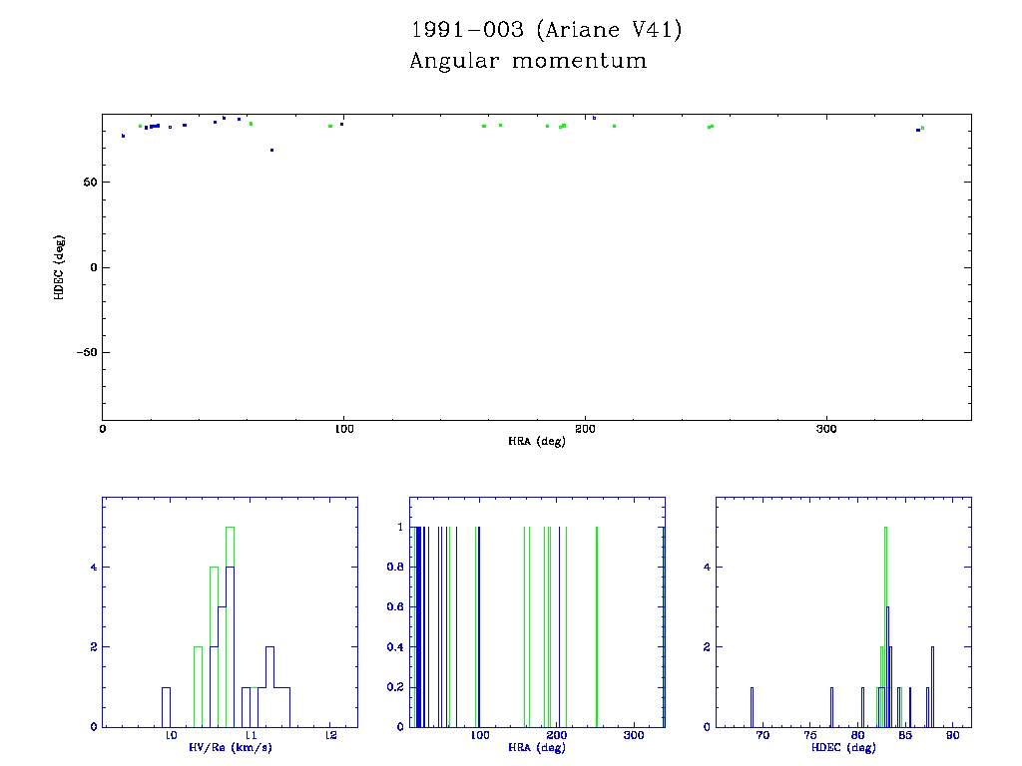Select the leftmost blue point in scatter plot

(124, 136)
